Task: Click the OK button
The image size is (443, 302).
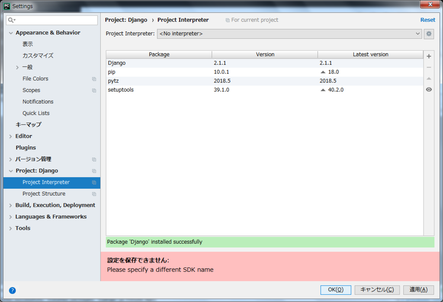Action: tap(336, 290)
